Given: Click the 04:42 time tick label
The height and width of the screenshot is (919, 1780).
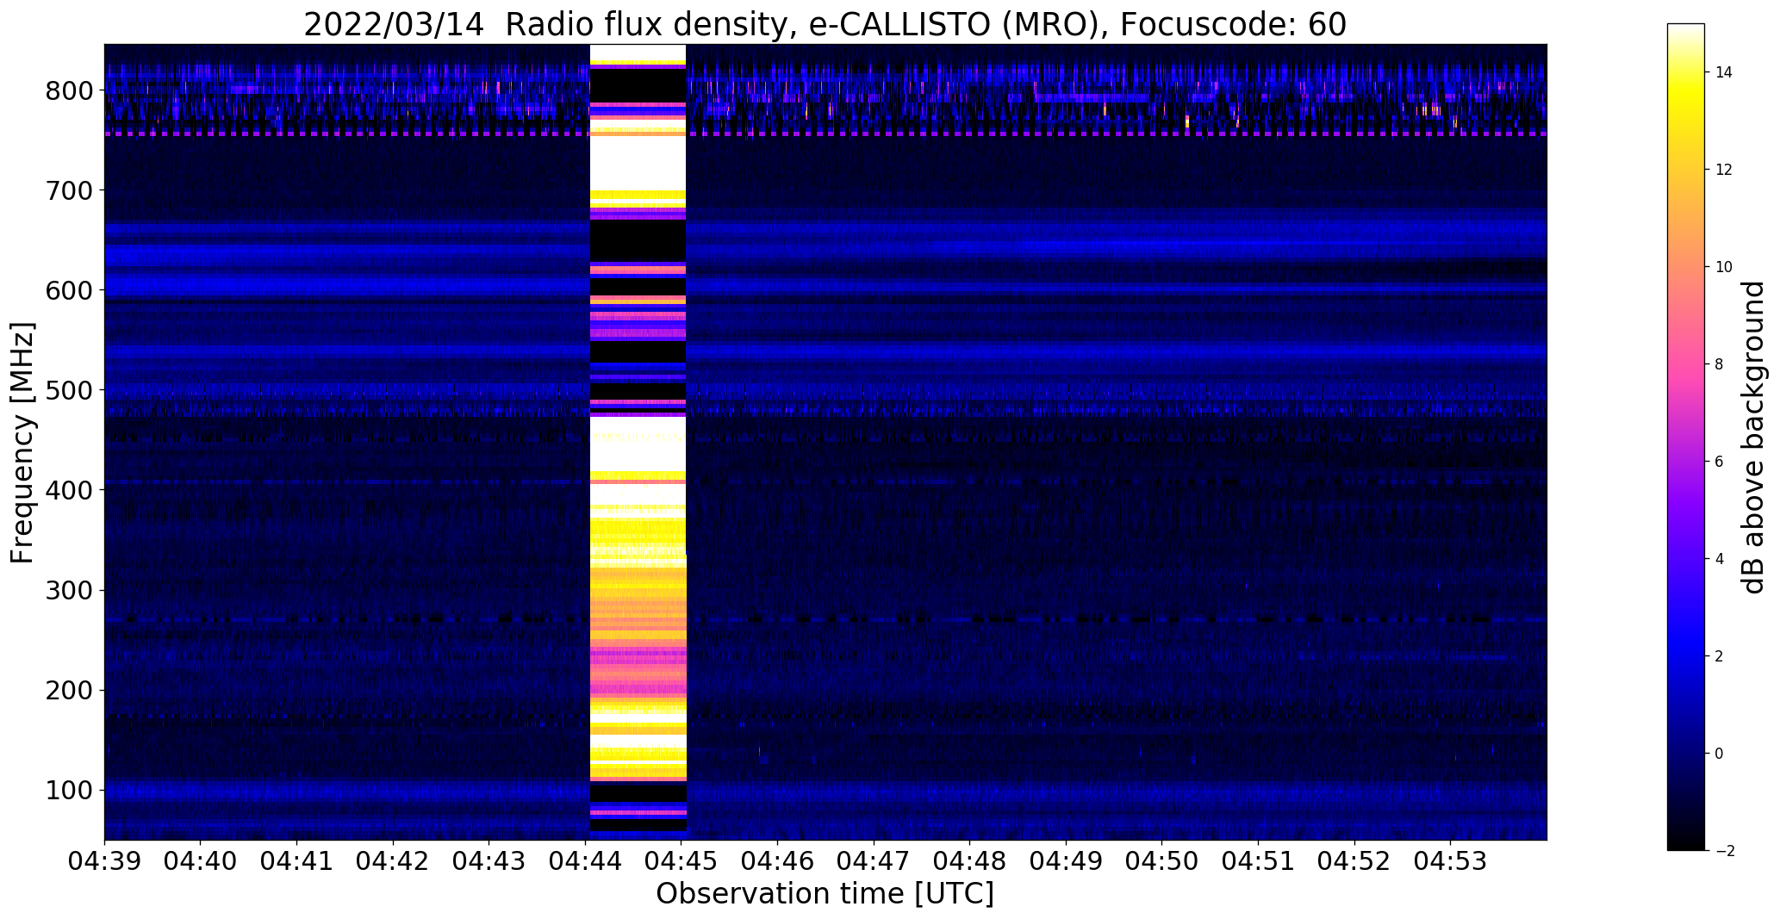Looking at the screenshot, I should click(x=393, y=861).
